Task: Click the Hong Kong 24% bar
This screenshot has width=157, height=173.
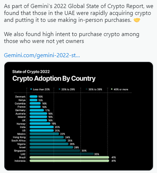Action: pyautogui.click(x=47, y=137)
